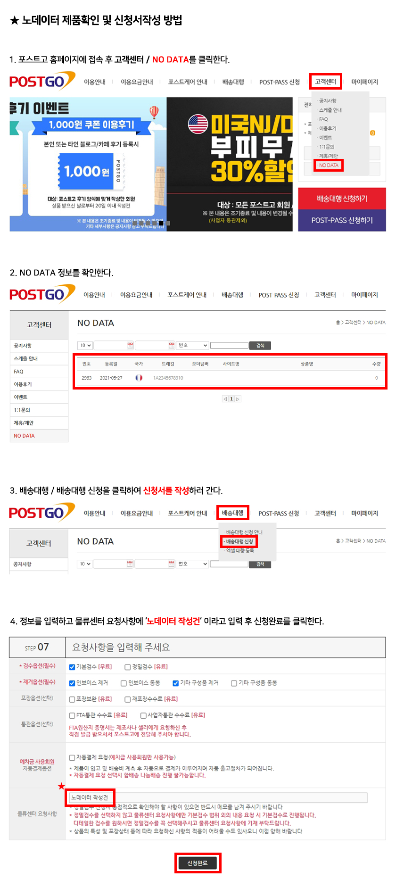The image size is (396, 896).
Task: Select 이용후기 in the 고객센터 dropdown menu
Action: pos(328,128)
